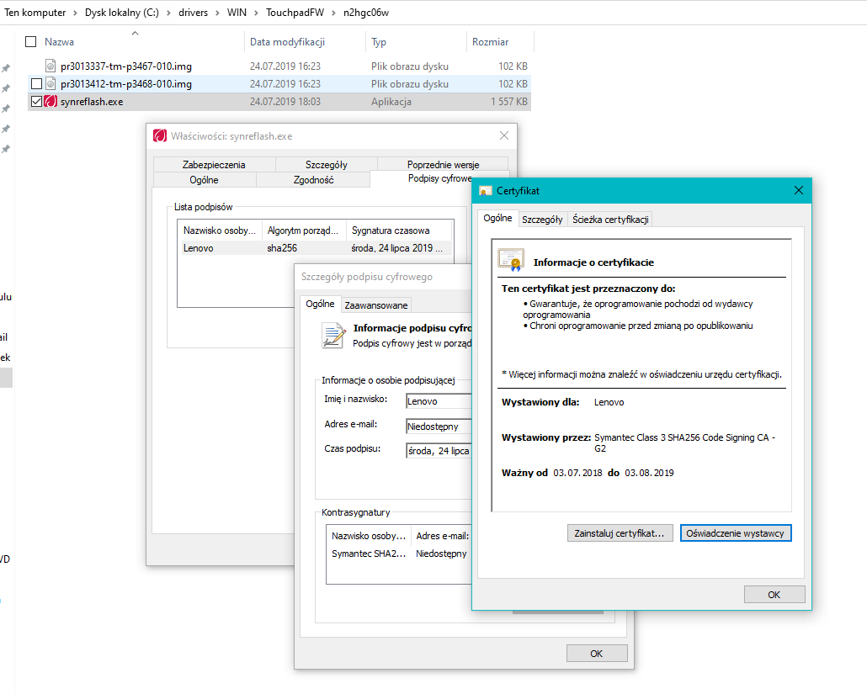The width and height of the screenshot is (867, 694).
Task: Click the Algorytm porząd... column header
Action: [303, 230]
